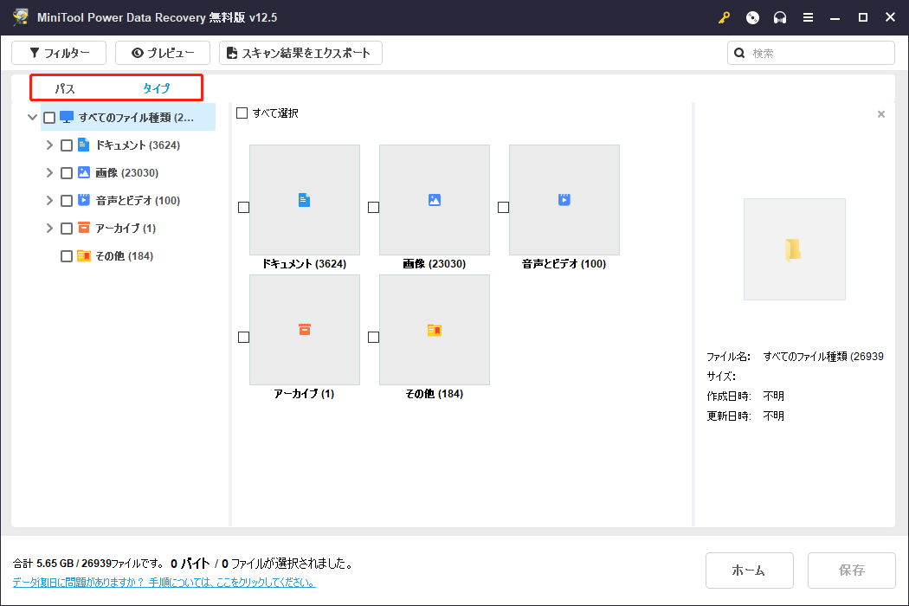Click the ドキュメント tree document icon
The height and width of the screenshot is (606, 909).
pyautogui.click(x=83, y=145)
